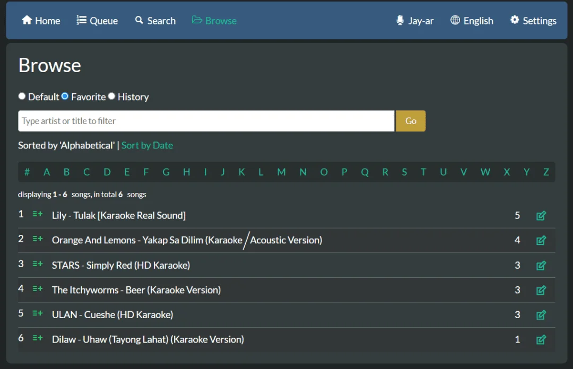Add ULAN - Cueshe to the queue

(38, 313)
